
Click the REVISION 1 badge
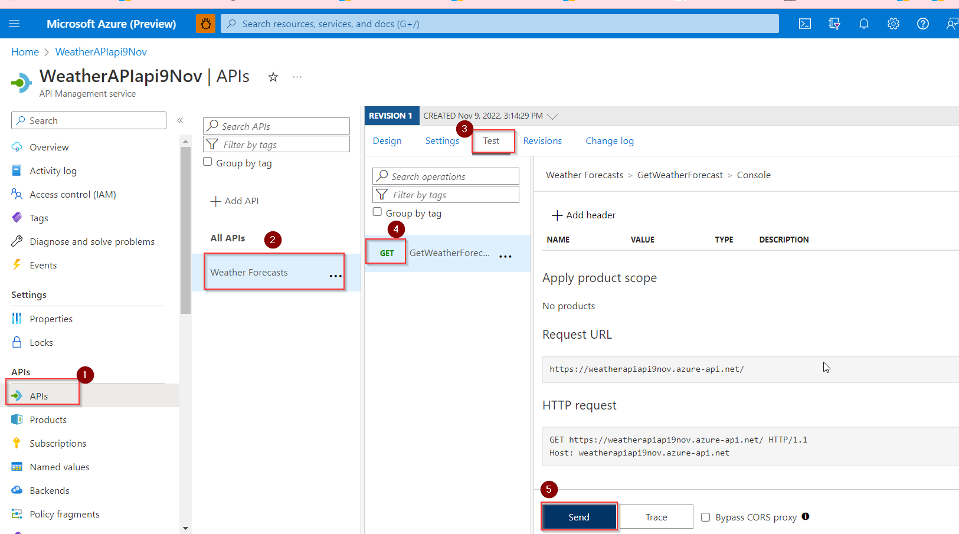tap(391, 116)
